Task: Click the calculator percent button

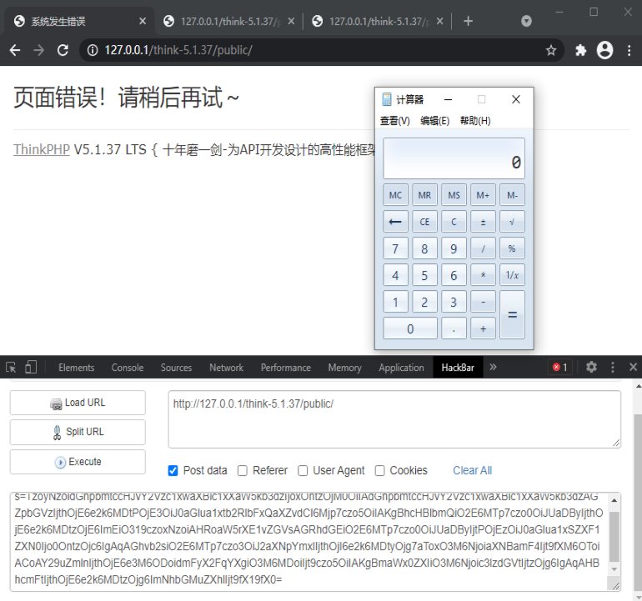Action: click(x=512, y=248)
